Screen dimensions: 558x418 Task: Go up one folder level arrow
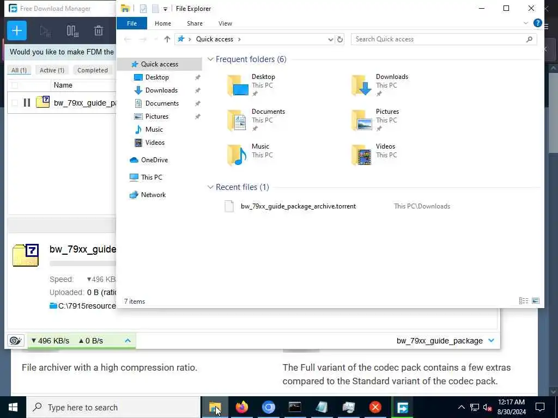pyautogui.click(x=167, y=39)
